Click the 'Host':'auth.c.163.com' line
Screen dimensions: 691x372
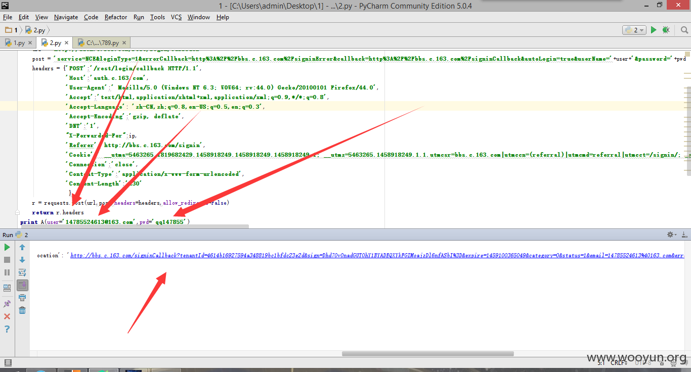coord(107,78)
